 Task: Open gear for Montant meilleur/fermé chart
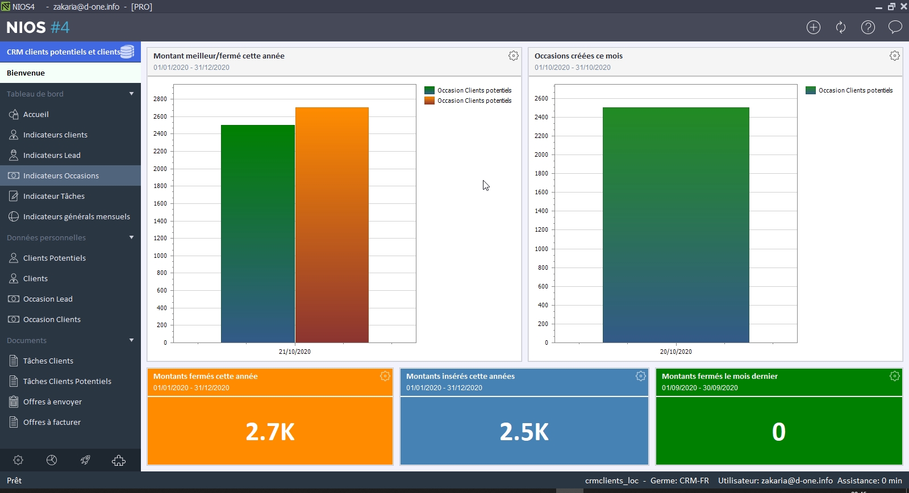[514, 56]
